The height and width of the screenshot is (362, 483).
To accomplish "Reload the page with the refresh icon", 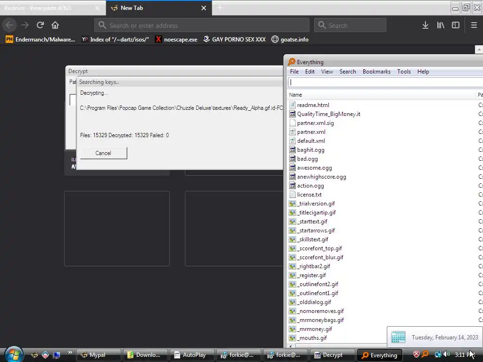I will 40,25.
